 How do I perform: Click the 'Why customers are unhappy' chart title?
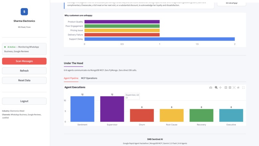(x=78, y=15)
